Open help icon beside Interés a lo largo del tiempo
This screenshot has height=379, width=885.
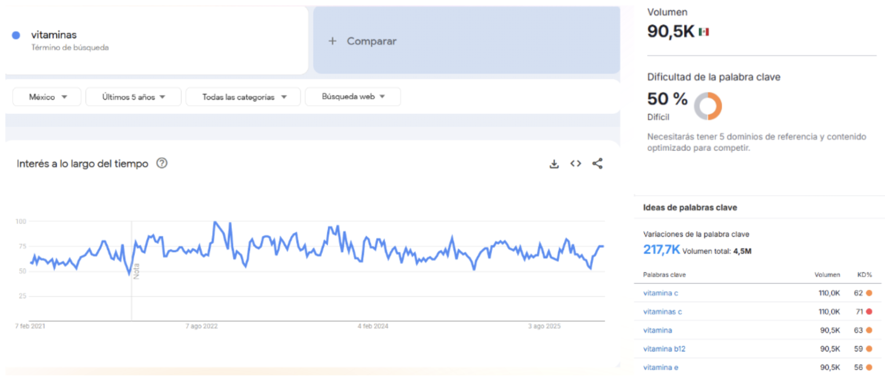[x=162, y=163]
